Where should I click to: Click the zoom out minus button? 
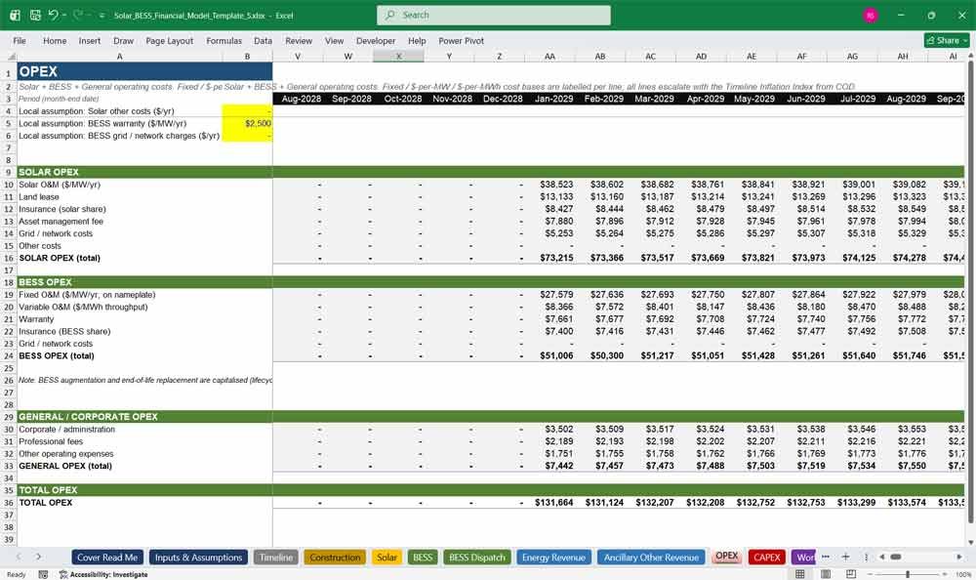pos(871,574)
